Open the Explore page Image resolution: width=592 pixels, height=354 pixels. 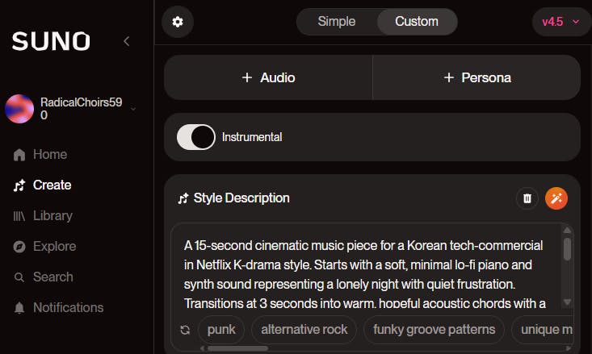point(54,246)
